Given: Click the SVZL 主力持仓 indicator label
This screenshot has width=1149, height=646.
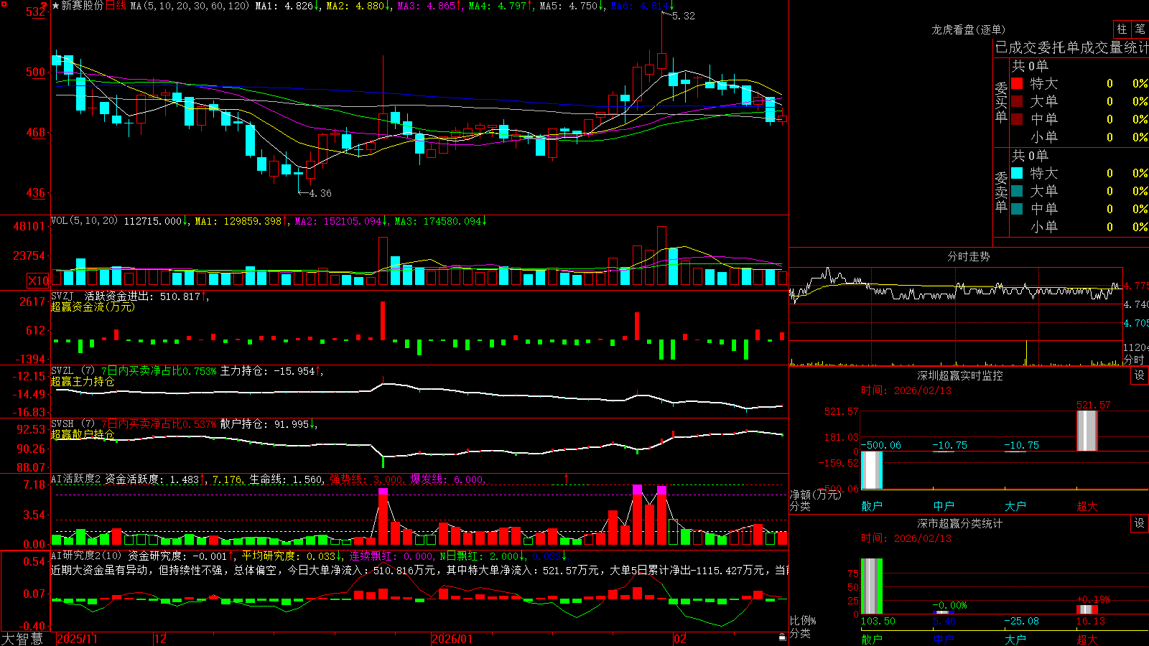Looking at the screenshot, I should click(x=62, y=371).
